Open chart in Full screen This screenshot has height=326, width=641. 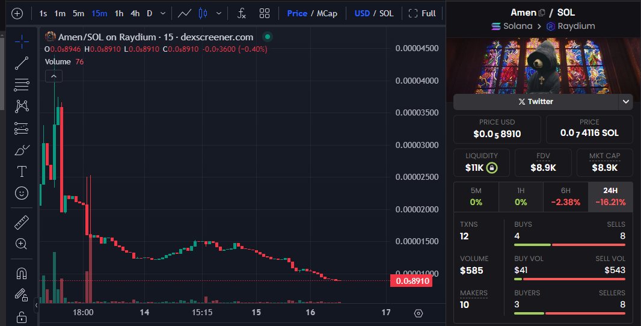pos(422,13)
